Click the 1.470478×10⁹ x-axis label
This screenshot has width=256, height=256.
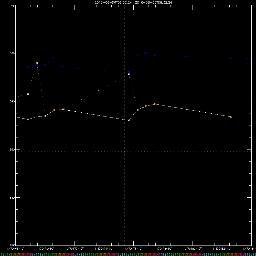(x=163, y=249)
